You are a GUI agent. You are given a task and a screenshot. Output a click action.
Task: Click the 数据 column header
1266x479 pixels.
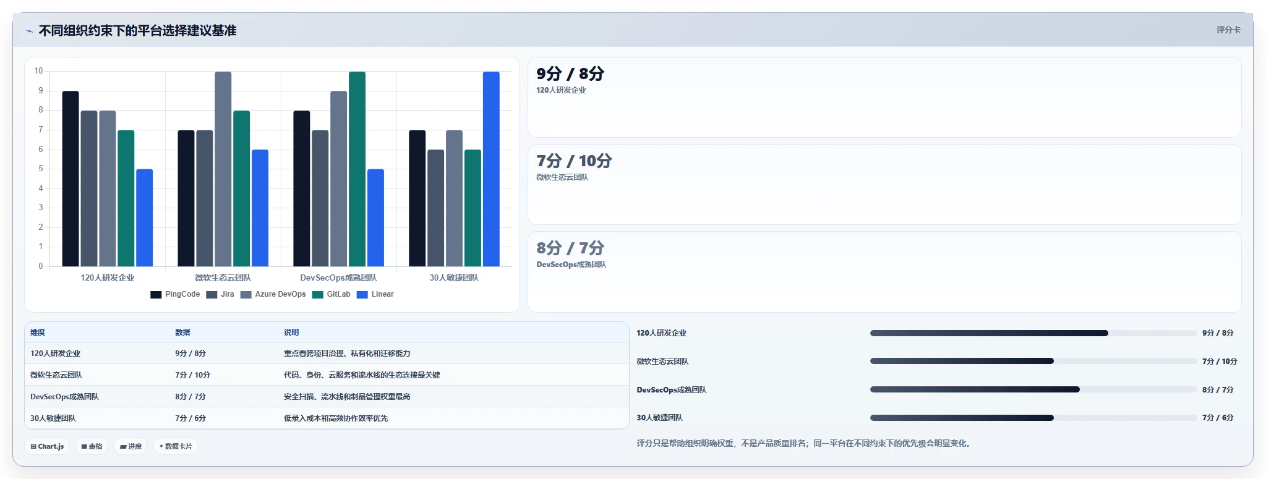click(x=182, y=333)
